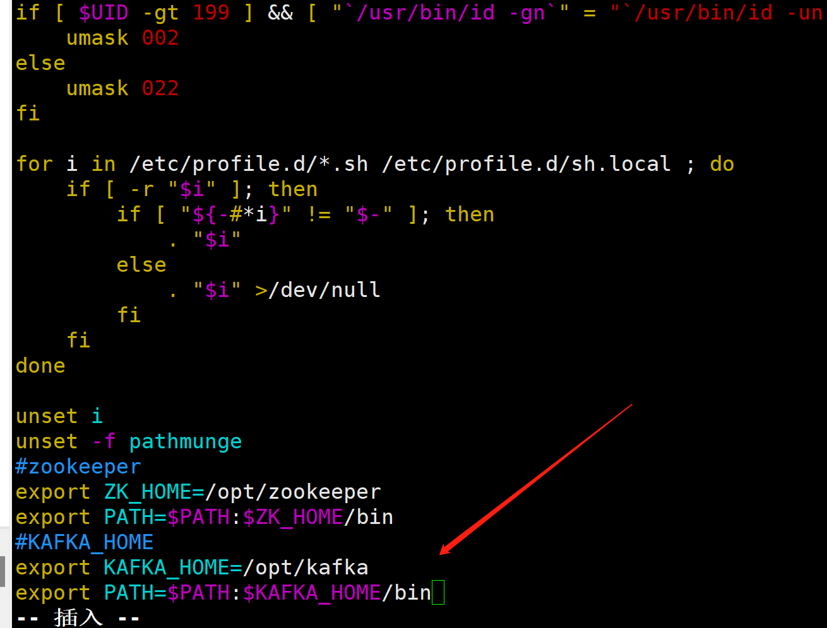The image size is (827, 628).
Task: Select the #zookeeper comment line
Action: pos(78,466)
